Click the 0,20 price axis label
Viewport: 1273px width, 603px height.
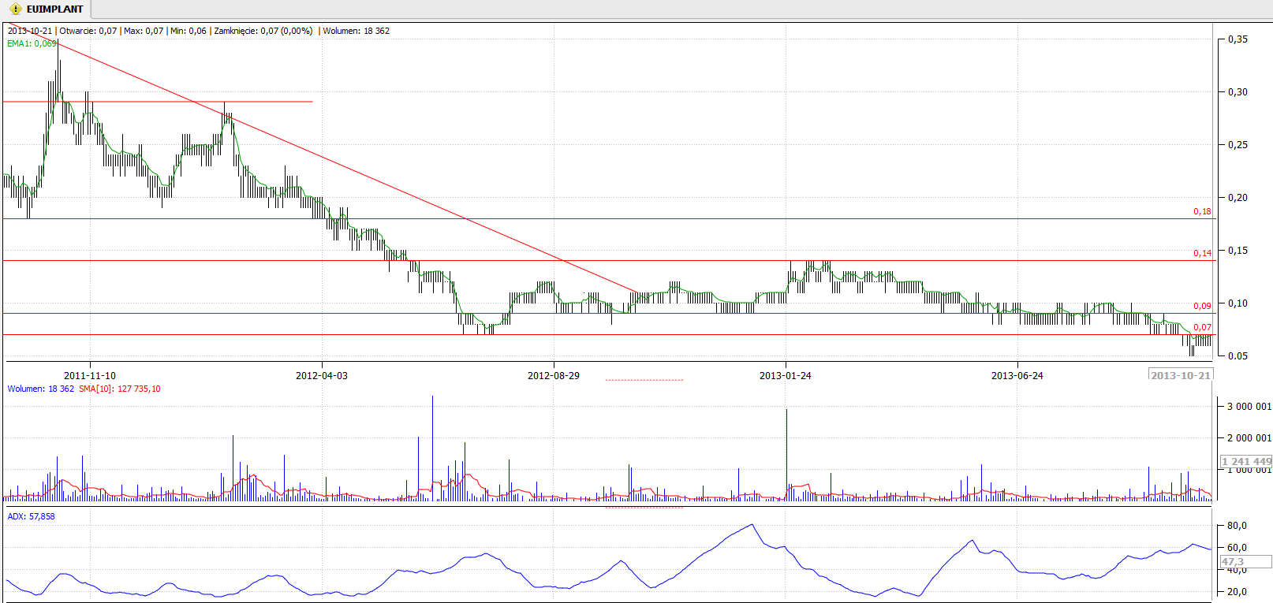coord(1238,197)
